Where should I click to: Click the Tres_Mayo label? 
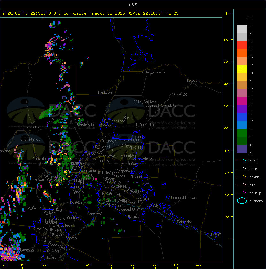pyautogui.click(x=106, y=135)
